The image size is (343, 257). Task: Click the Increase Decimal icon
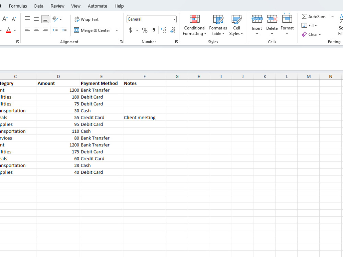(x=163, y=30)
